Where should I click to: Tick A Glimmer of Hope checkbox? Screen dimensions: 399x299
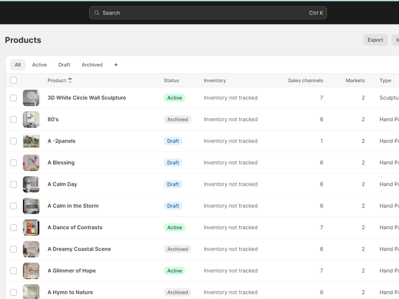tap(14, 271)
